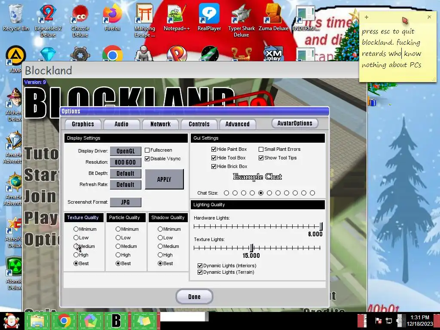Screen dimensions: 440x330
Task: Launch Bejeweled 2 Deluxe shortcut
Action: pyautogui.click(x=48, y=20)
